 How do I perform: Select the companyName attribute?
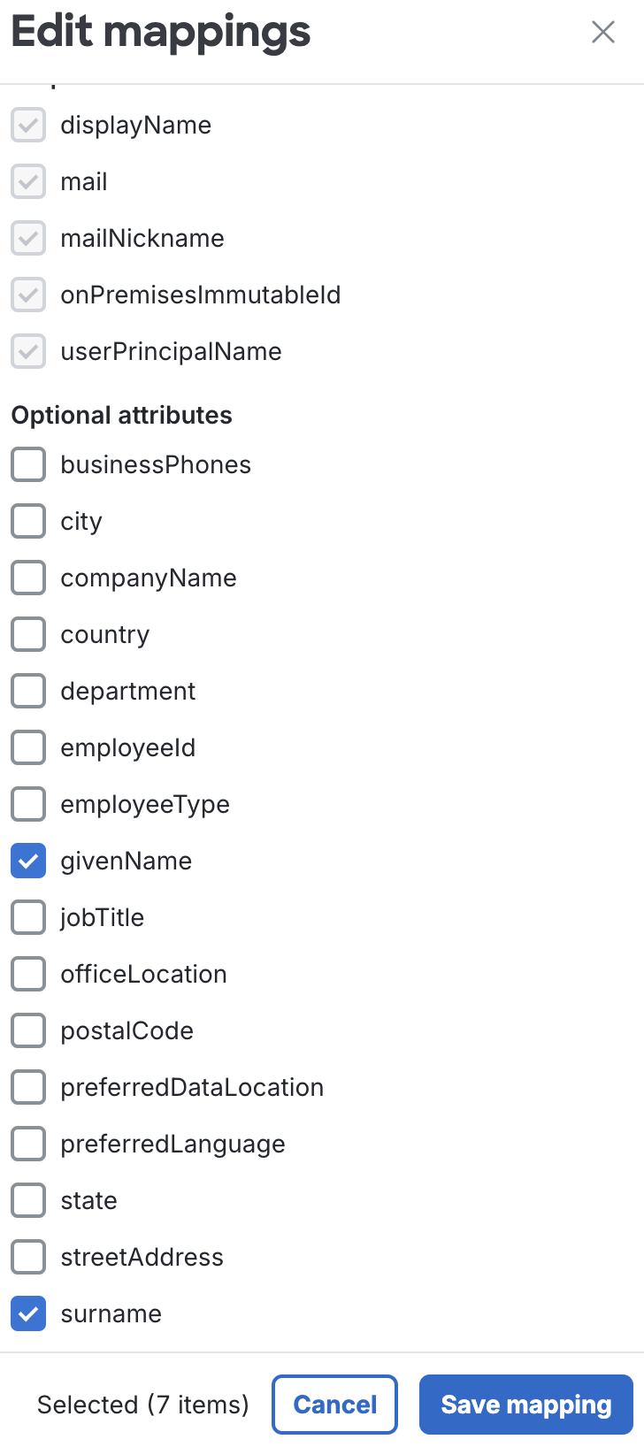pyautogui.click(x=28, y=578)
